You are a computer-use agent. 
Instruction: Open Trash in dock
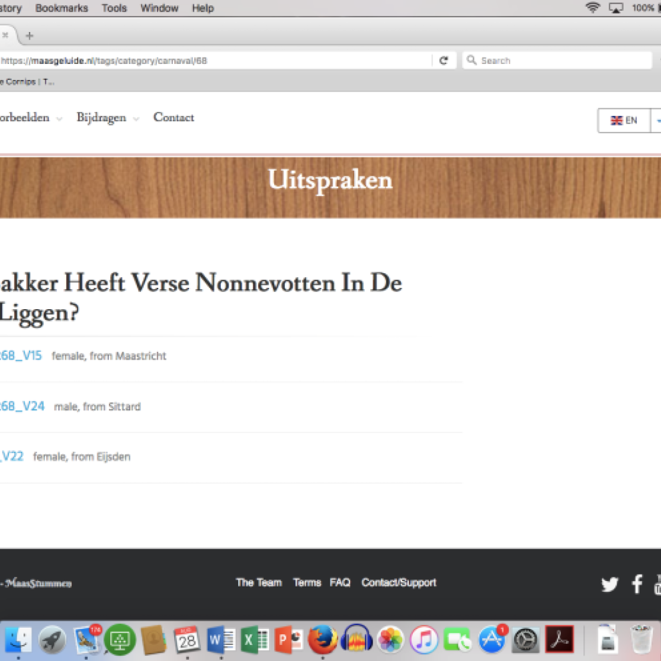[x=641, y=640]
